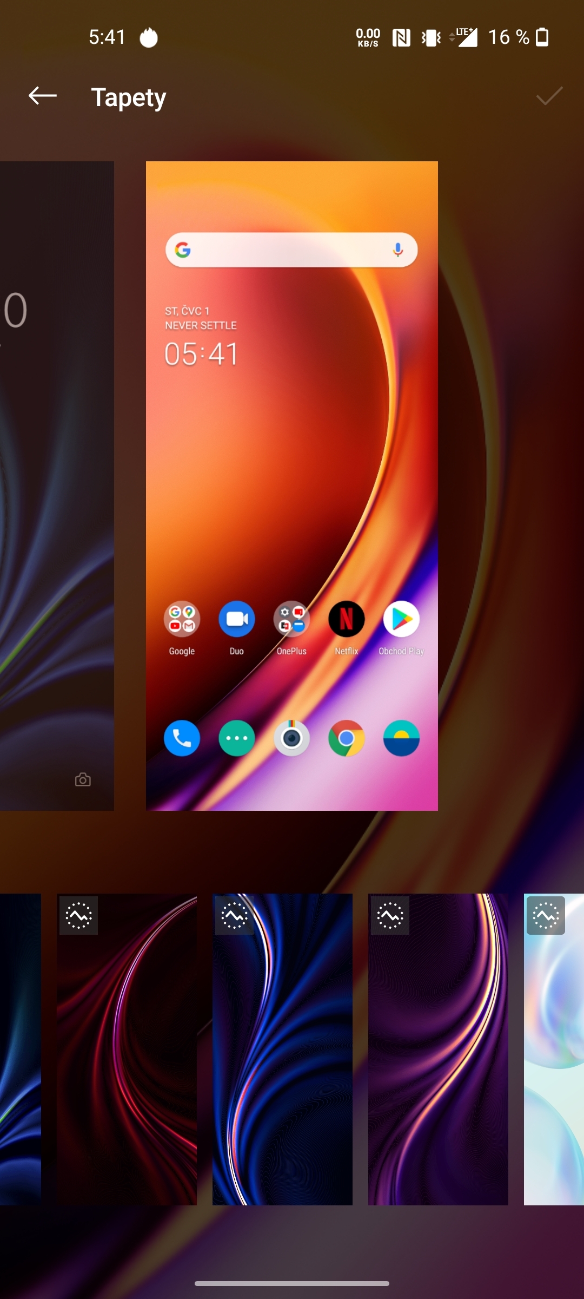Image resolution: width=584 pixels, height=1299 pixels.
Task: Select the lock screen preview on left
Action: click(57, 486)
